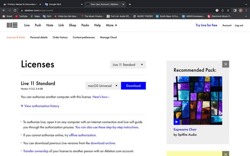Open the ADSR Envelopes bookmark
The image size is (250, 156).
[x=193, y=16]
